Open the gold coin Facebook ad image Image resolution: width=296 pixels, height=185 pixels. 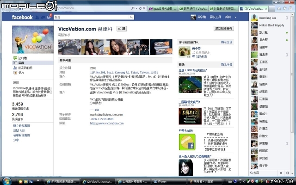pyautogui.click(x=187, y=142)
